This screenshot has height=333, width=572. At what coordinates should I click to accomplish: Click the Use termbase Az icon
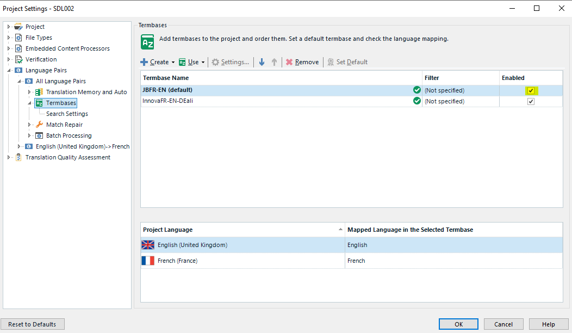182,63
